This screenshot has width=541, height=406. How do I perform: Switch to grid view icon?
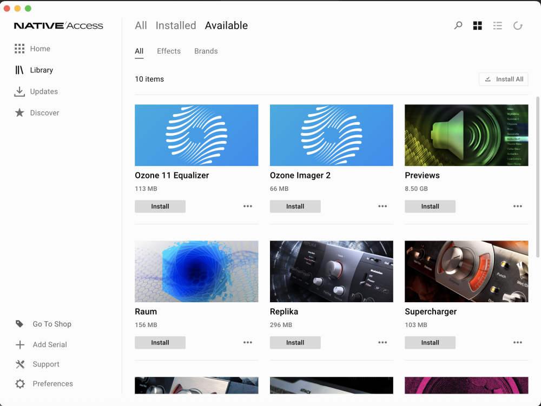478,25
